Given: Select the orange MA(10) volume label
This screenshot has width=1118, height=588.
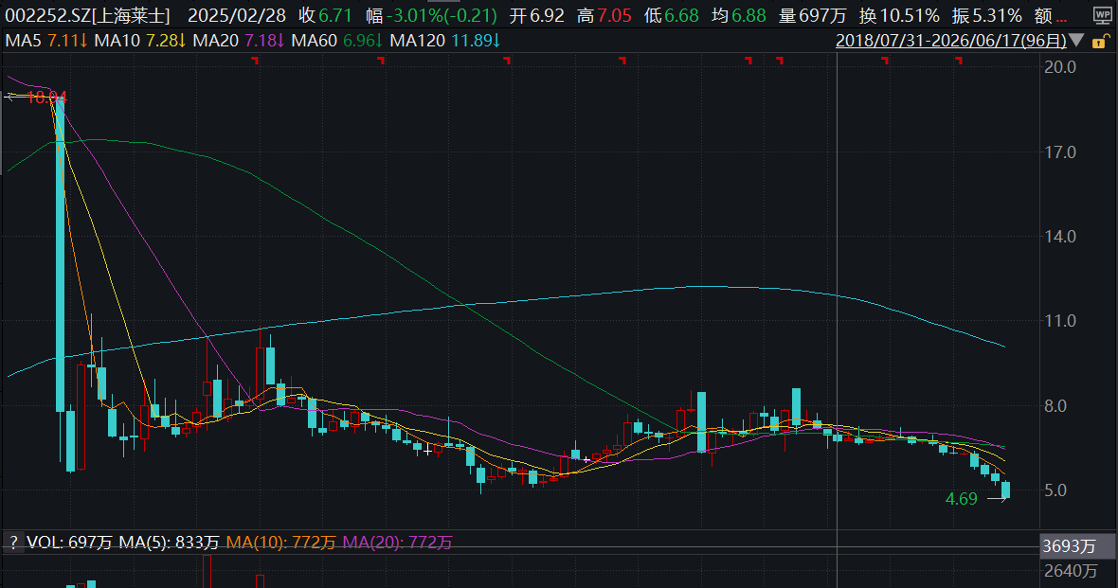Looking at the screenshot, I should [x=280, y=543].
